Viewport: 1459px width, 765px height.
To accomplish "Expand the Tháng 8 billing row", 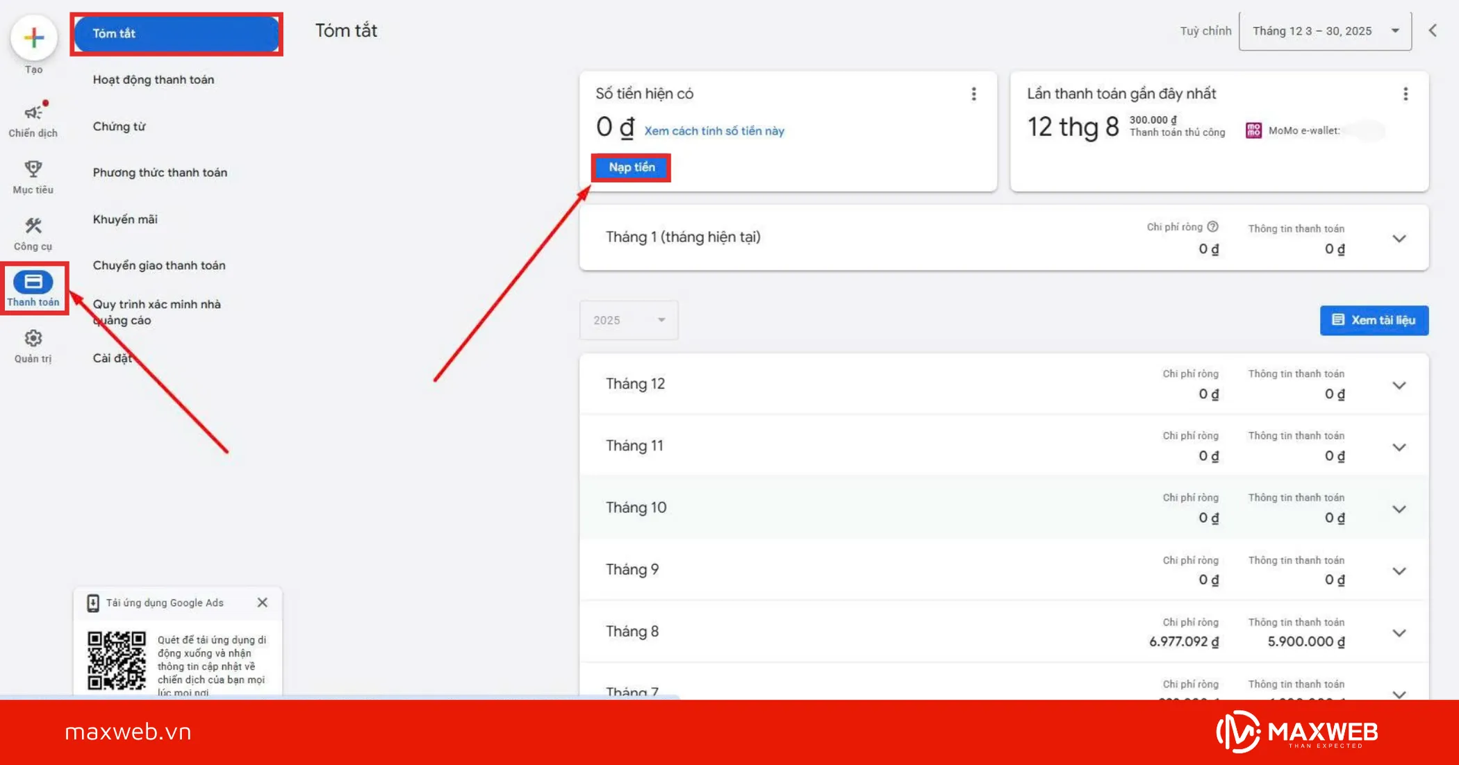I will (1400, 632).
